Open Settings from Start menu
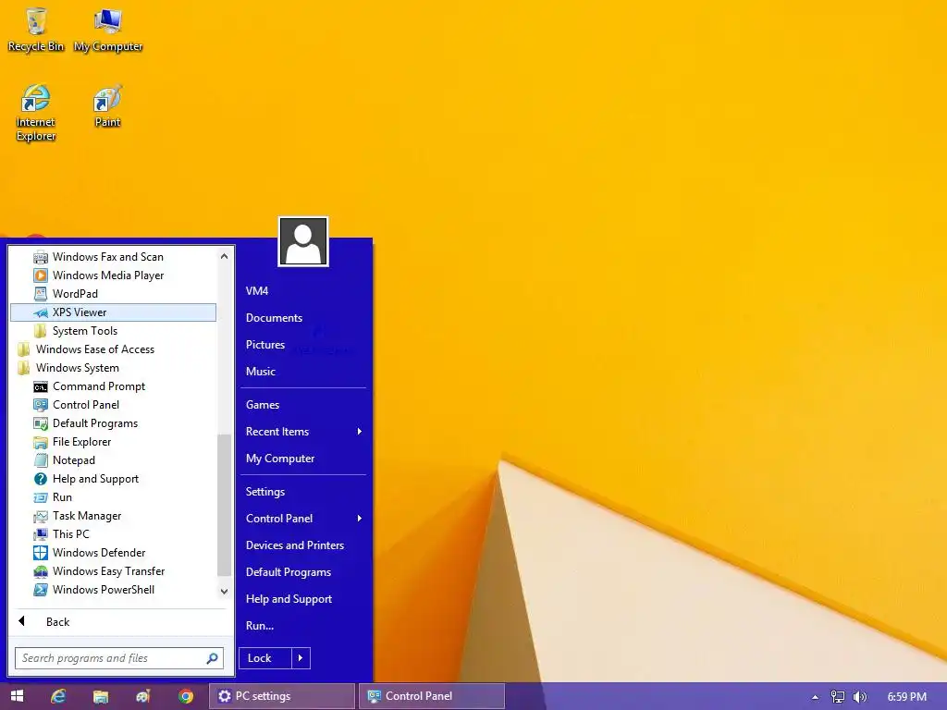This screenshot has width=947, height=710. tap(265, 492)
